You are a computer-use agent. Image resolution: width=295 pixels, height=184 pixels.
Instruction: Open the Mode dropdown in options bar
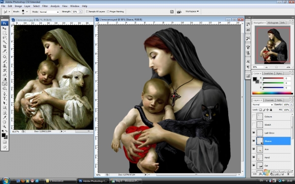(x=49, y=12)
